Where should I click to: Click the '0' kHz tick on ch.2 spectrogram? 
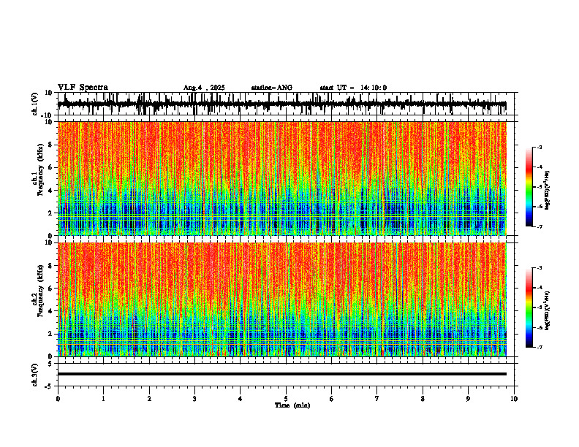pyautogui.click(x=51, y=356)
